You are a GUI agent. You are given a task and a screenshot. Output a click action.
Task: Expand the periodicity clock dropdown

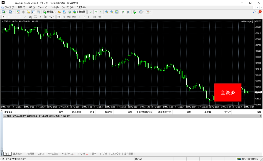pyautogui.click(x=144, y=12)
